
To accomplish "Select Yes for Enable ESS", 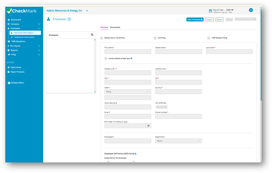I will pyautogui.click(x=105, y=161).
